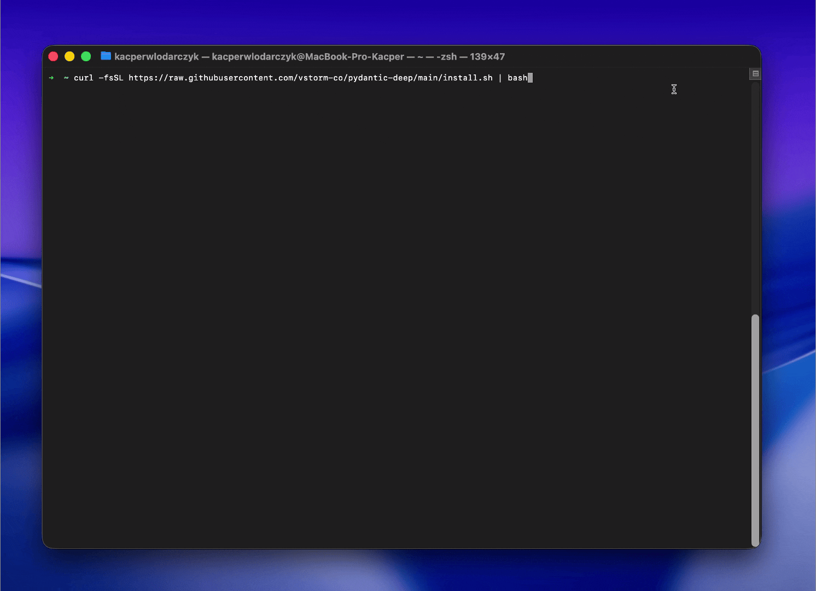Click the blue folder proxy icon in title bar
The image size is (816, 591).
tap(106, 56)
